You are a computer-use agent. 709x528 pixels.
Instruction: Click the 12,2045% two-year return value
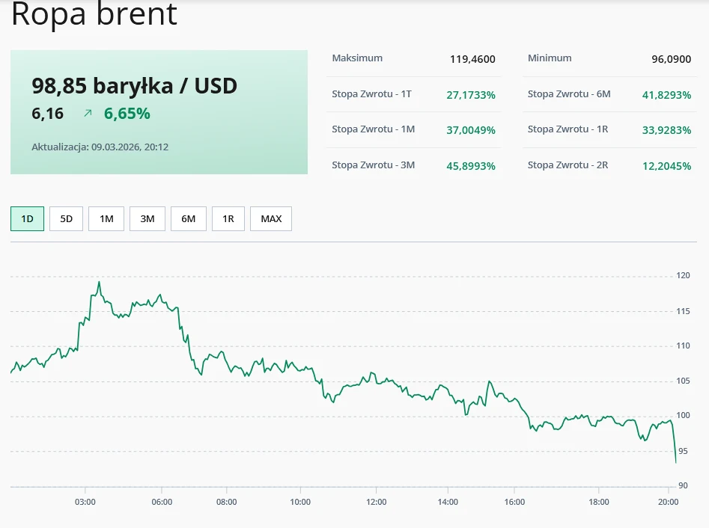(x=666, y=165)
